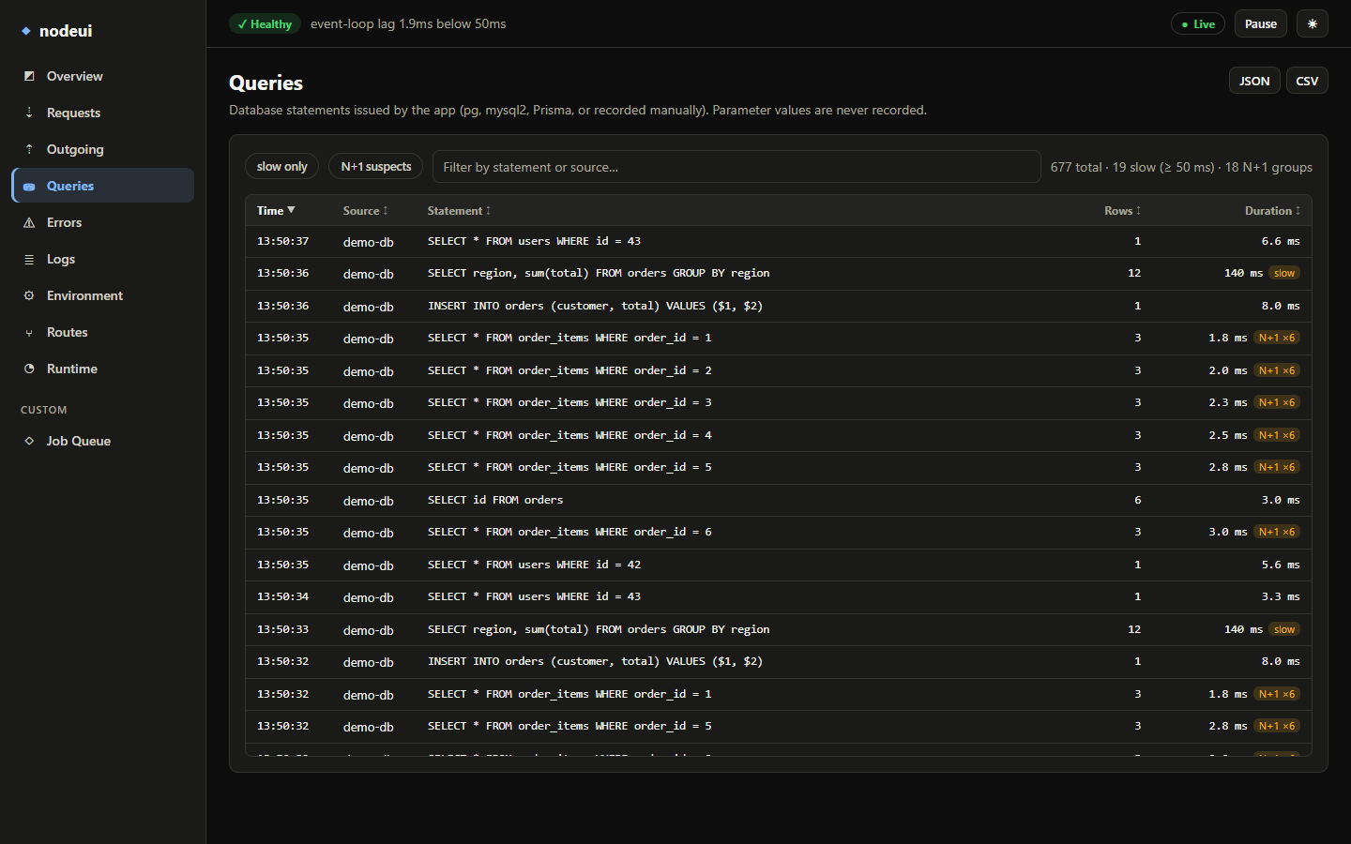Toggle the light/dark theme button
The width and height of the screenshot is (1351, 844).
tap(1312, 23)
